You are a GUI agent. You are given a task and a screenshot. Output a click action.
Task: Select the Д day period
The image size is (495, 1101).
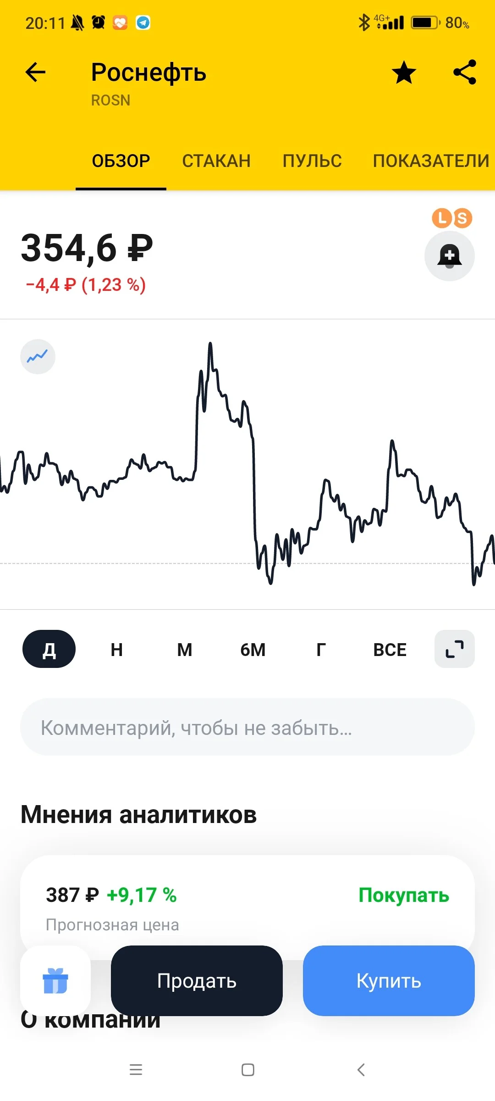pyautogui.click(x=49, y=649)
